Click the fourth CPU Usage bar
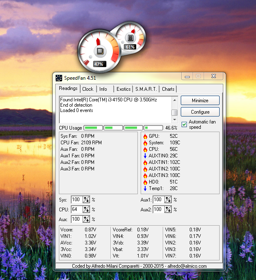This screenshot has width=256, height=280. pos(153,128)
